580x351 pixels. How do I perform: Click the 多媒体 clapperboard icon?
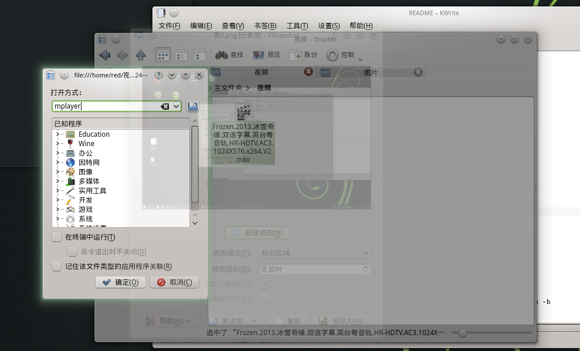[x=70, y=181]
